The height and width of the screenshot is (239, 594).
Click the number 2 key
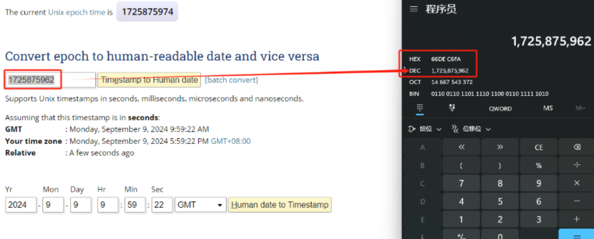pyautogui.click(x=500, y=220)
